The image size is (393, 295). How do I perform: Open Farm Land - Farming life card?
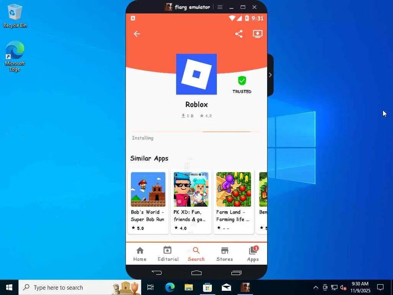pos(234,202)
